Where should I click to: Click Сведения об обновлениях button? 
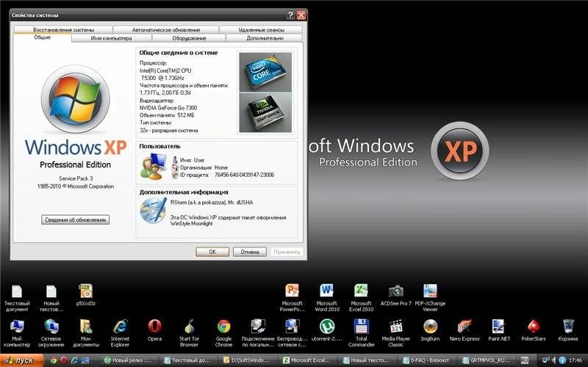coord(76,219)
